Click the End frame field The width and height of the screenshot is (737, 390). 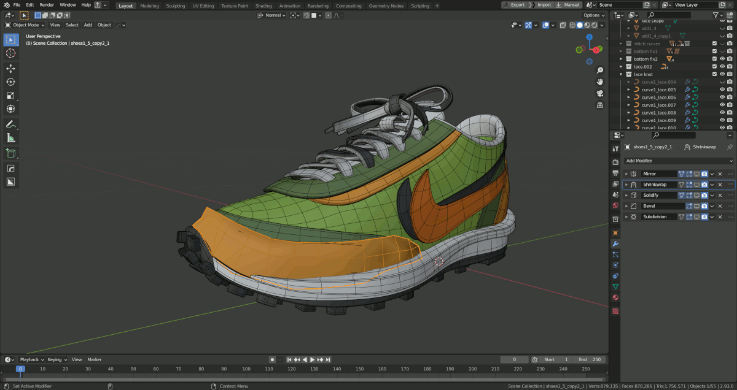tap(591, 359)
